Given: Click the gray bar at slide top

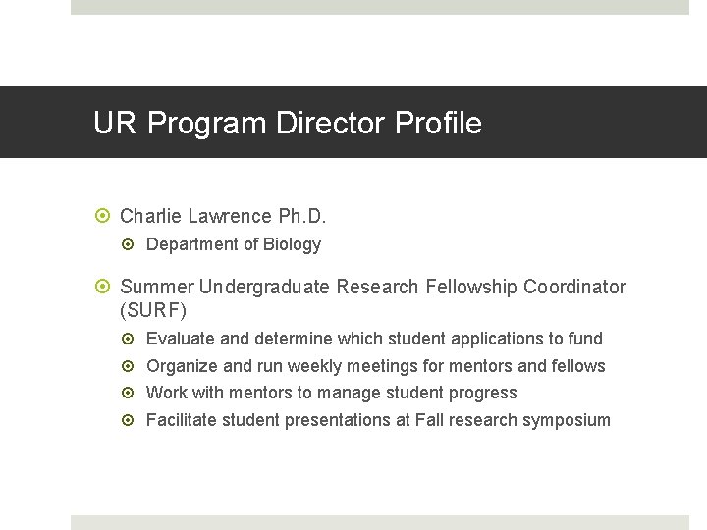Looking at the screenshot, I should tap(380, 7).
